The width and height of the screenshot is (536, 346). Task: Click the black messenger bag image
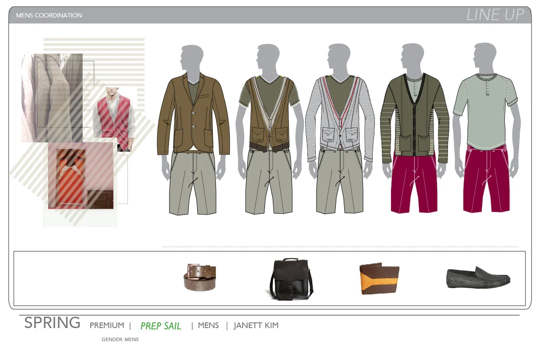[291, 279]
